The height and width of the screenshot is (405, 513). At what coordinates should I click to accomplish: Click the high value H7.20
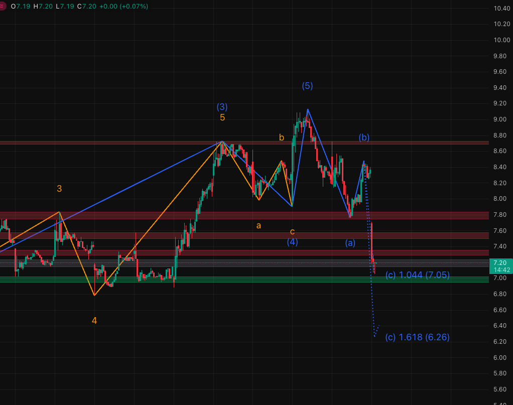coord(43,6)
